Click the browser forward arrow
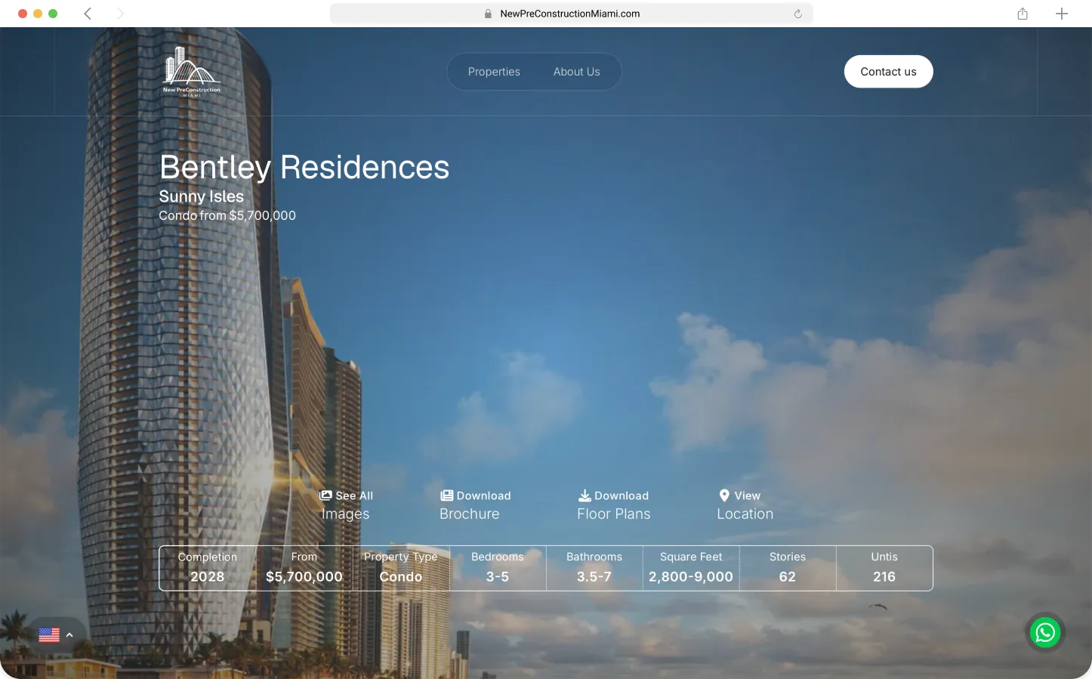Image resolution: width=1092 pixels, height=679 pixels. tap(120, 14)
